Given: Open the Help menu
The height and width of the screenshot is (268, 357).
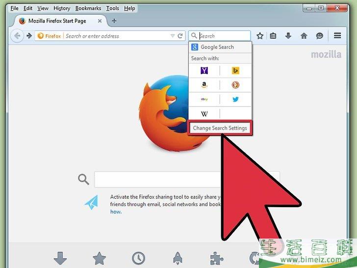Looking at the screenshot, I should [x=129, y=8].
